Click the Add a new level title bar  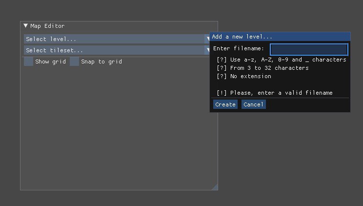[280, 37]
